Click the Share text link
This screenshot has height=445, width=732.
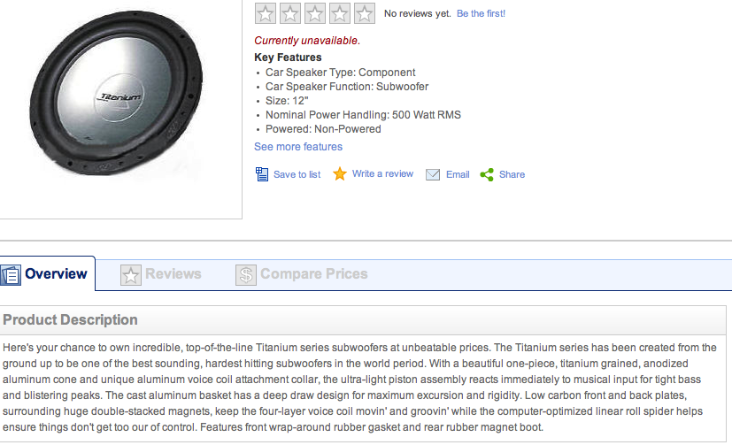pos(512,174)
